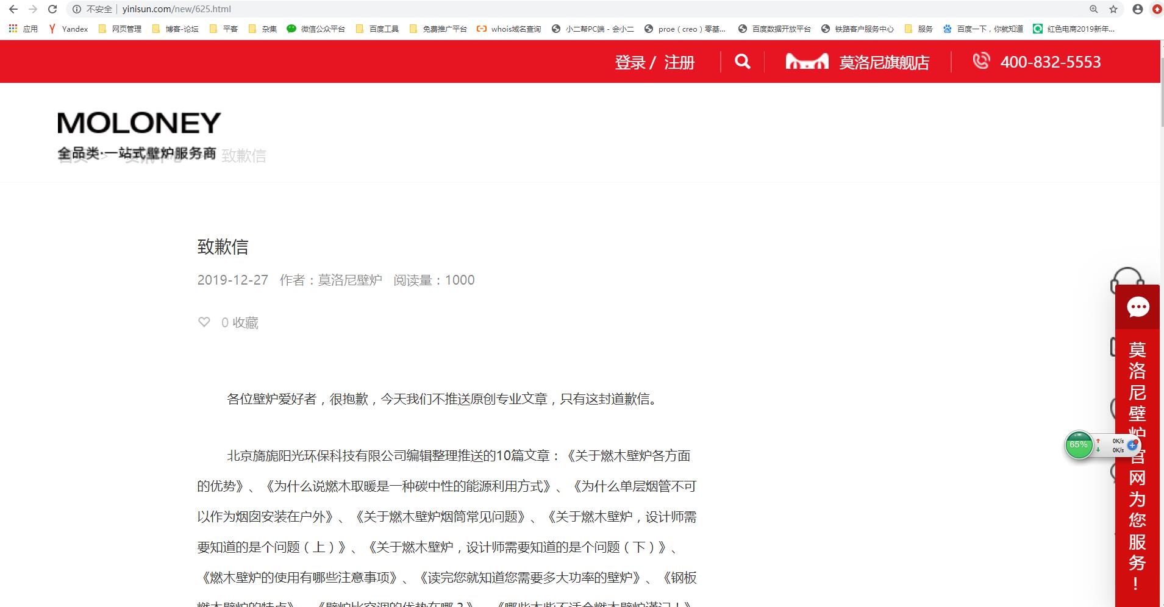This screenshot has width=1164, height=607.
Task: Click the 65% green memory floating ball
Action: click(1079, 445)
